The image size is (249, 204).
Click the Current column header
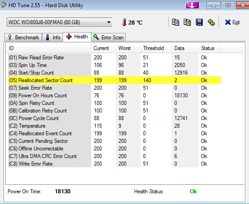103,48
